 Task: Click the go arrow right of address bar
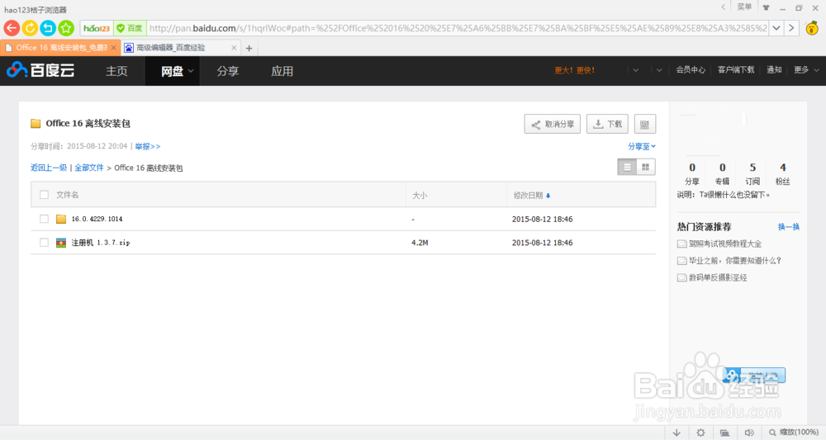tap(791, 28)
